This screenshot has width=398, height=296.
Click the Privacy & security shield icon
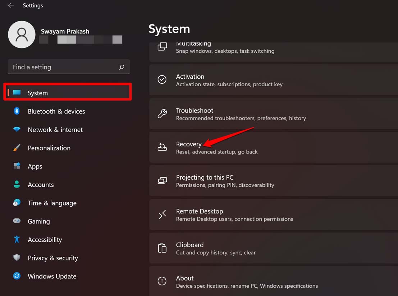tap(17, 258)
